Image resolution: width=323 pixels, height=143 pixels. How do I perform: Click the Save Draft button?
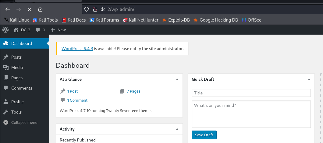click(204, 135)
